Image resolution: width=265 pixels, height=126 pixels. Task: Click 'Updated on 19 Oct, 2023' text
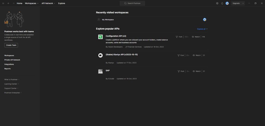(127, 79)
